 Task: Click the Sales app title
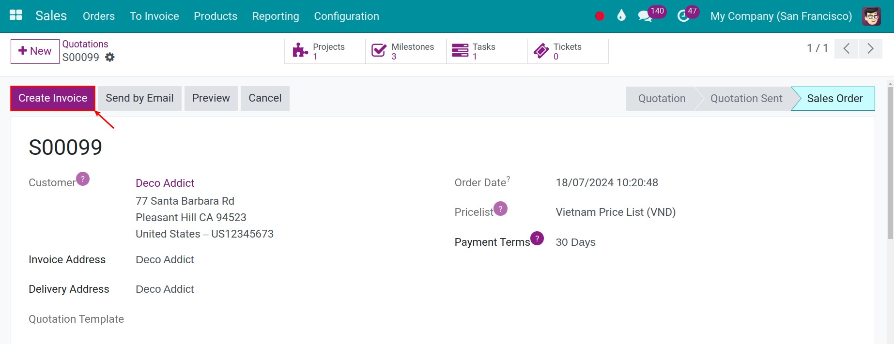(51, 15)
